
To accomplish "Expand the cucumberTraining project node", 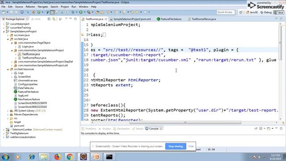I will pos(4,28).
